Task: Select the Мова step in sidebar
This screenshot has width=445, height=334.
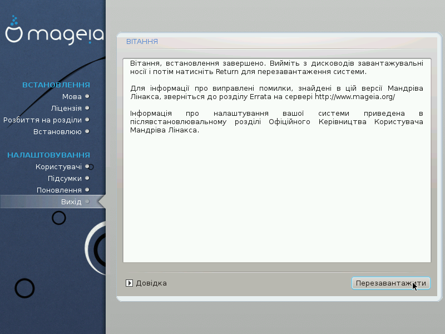Action: (72, 96)
